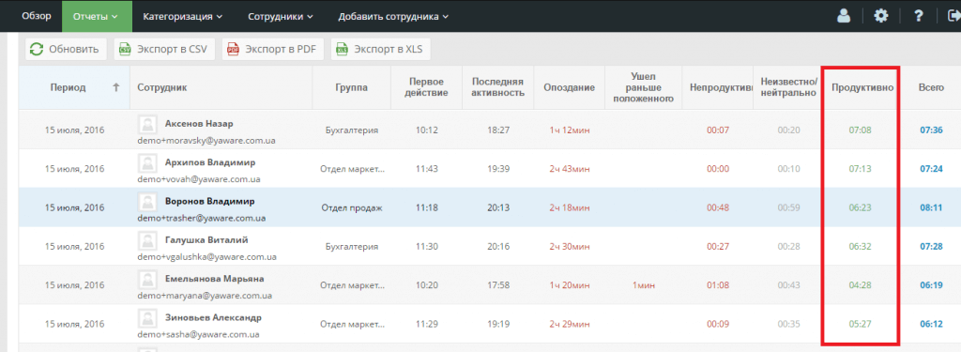Click avatar of Архипов Владимир
The height and width of the screenshot is (352, 961).
[x=147, y=163]
